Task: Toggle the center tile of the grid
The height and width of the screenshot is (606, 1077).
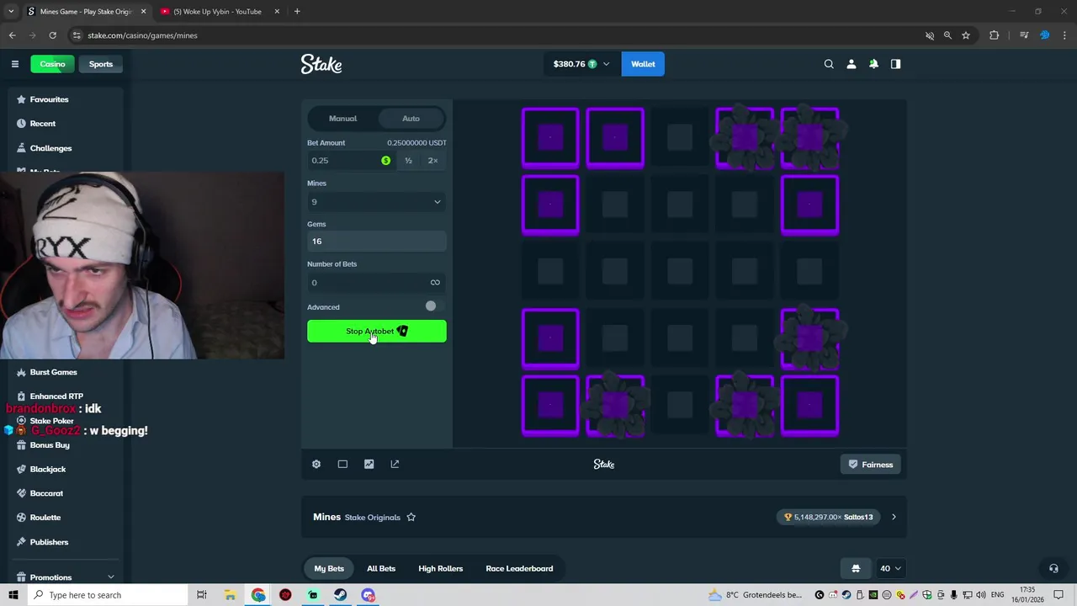Action: point(680,271)
